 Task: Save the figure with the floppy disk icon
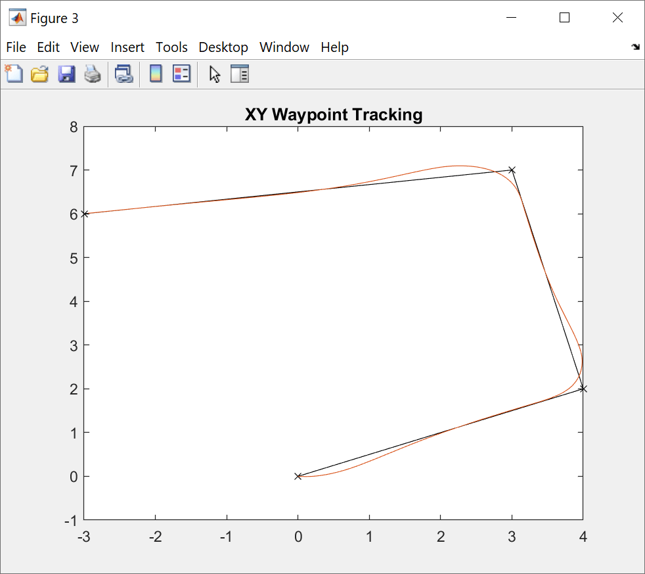66,74
